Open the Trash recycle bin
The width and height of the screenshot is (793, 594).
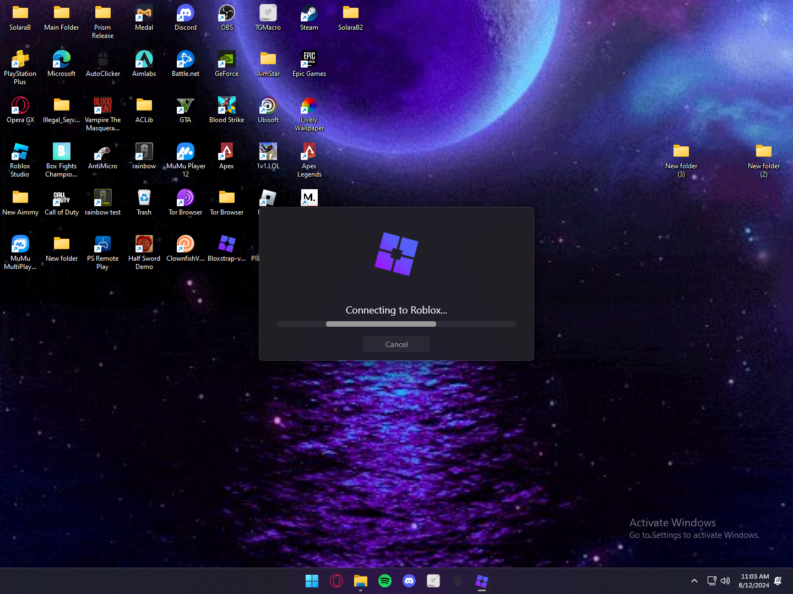coord(144,202)
